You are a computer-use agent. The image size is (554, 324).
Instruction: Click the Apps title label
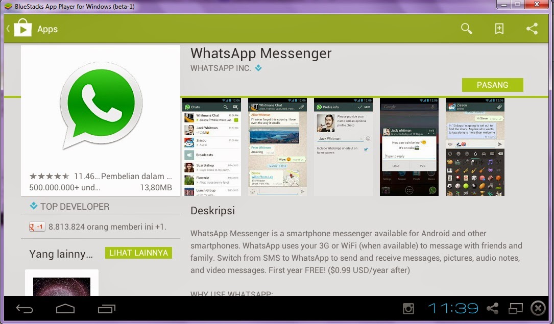(47, 29)
